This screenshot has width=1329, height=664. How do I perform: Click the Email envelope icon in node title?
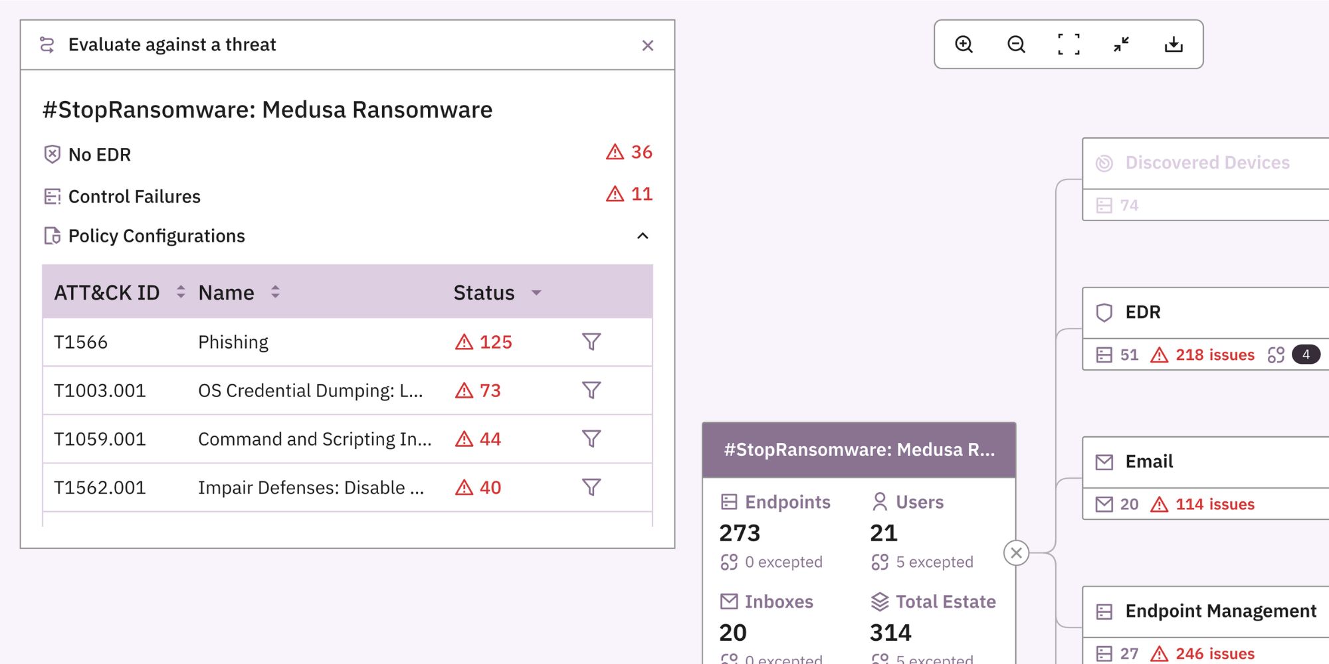(1104, 462)
